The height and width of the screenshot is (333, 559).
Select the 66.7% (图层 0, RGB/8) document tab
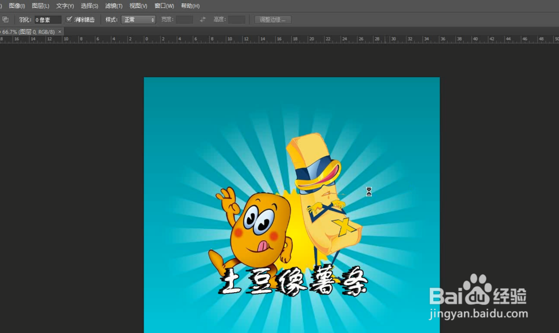(28, 31)
